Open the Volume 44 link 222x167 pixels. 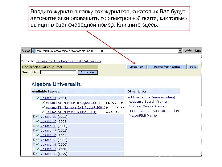tap(48, 144)
